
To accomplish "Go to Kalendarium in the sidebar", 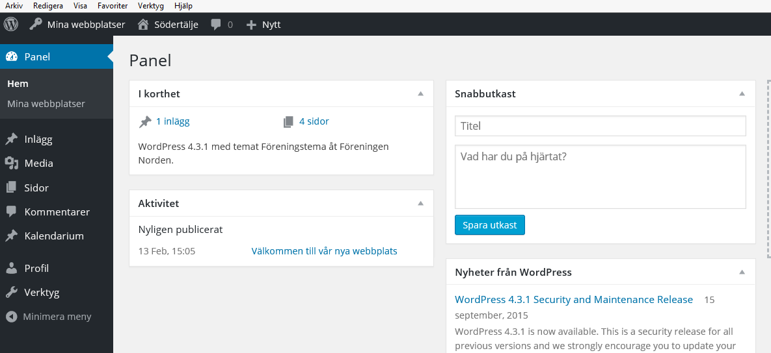I will 54,236.
